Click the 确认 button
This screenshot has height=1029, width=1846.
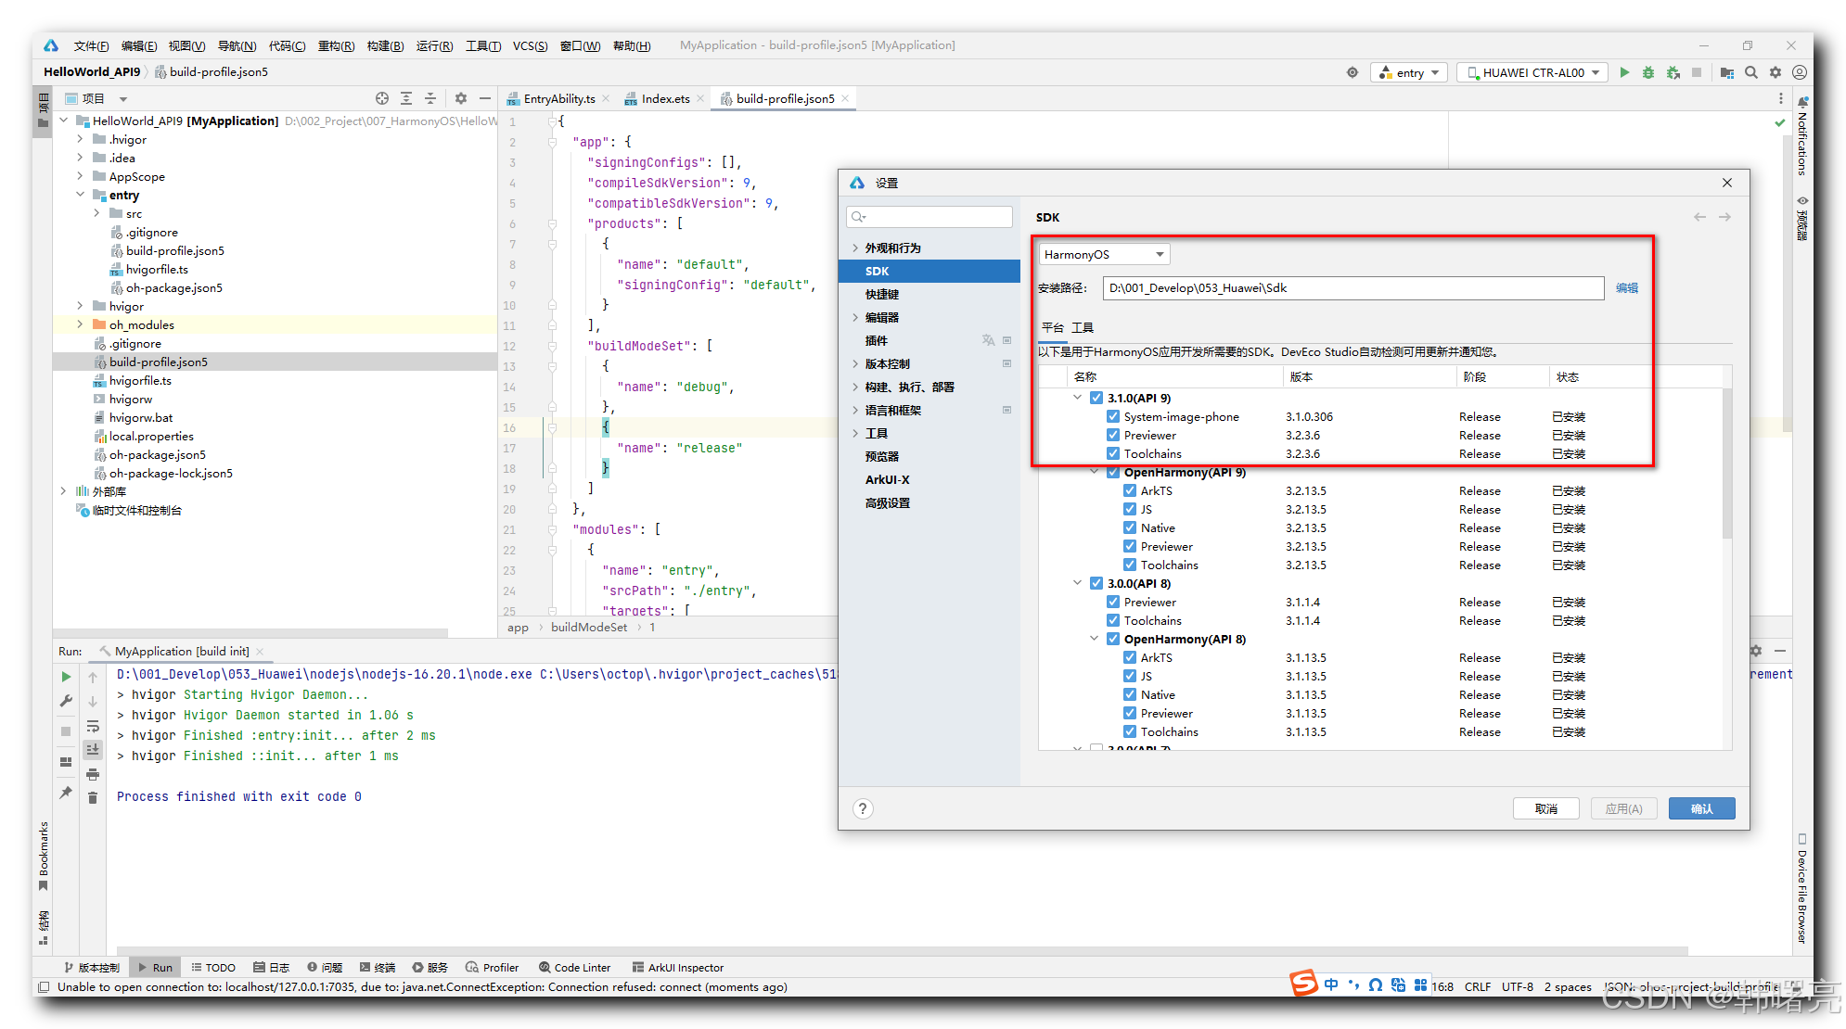(1701, 808)
